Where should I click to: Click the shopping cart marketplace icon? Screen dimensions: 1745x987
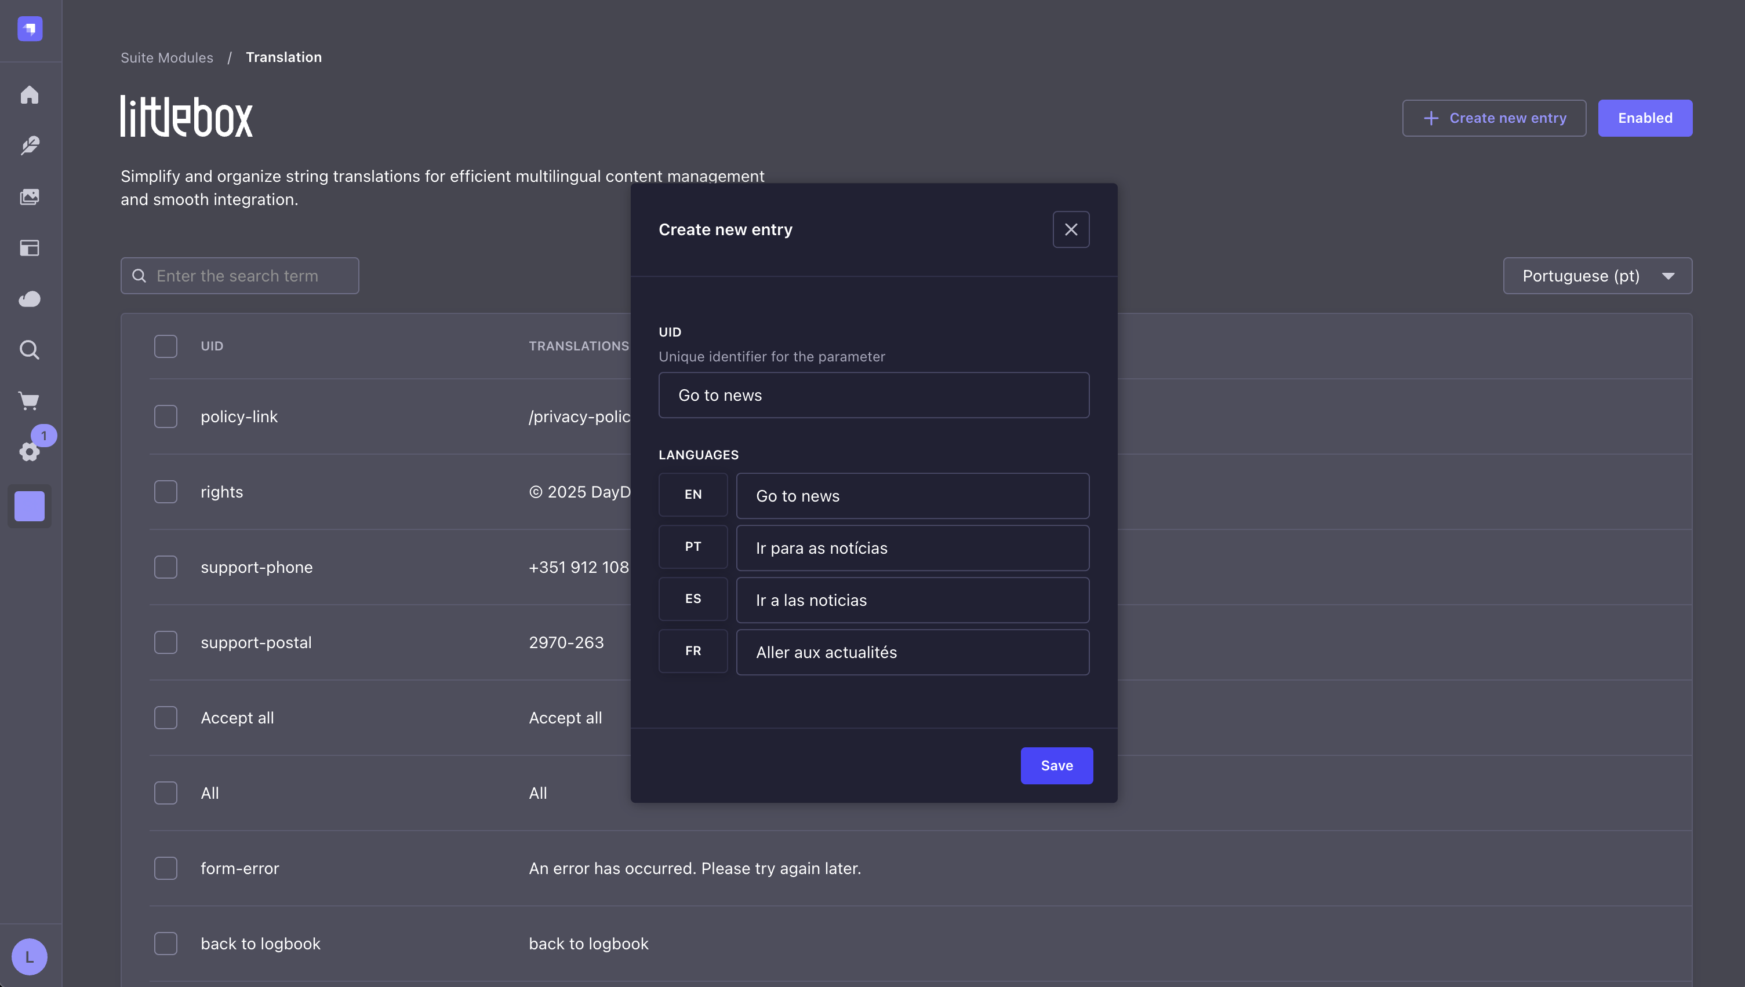coord(29,401)
